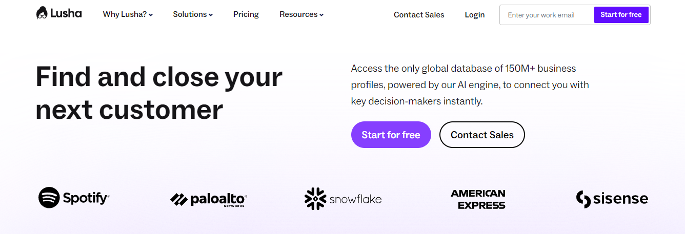Click the Find and close your next customer headline

coord(159,93)
